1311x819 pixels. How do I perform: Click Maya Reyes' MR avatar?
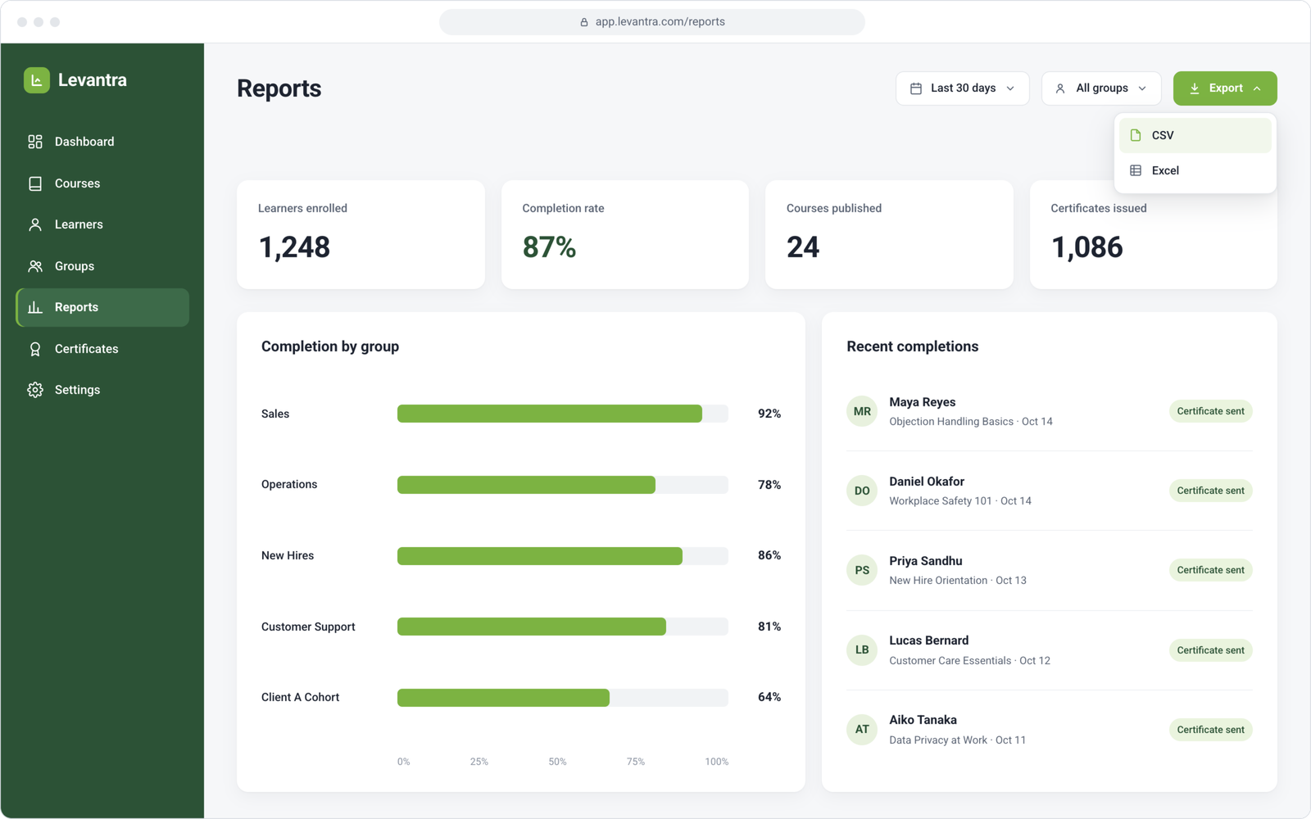862,411
